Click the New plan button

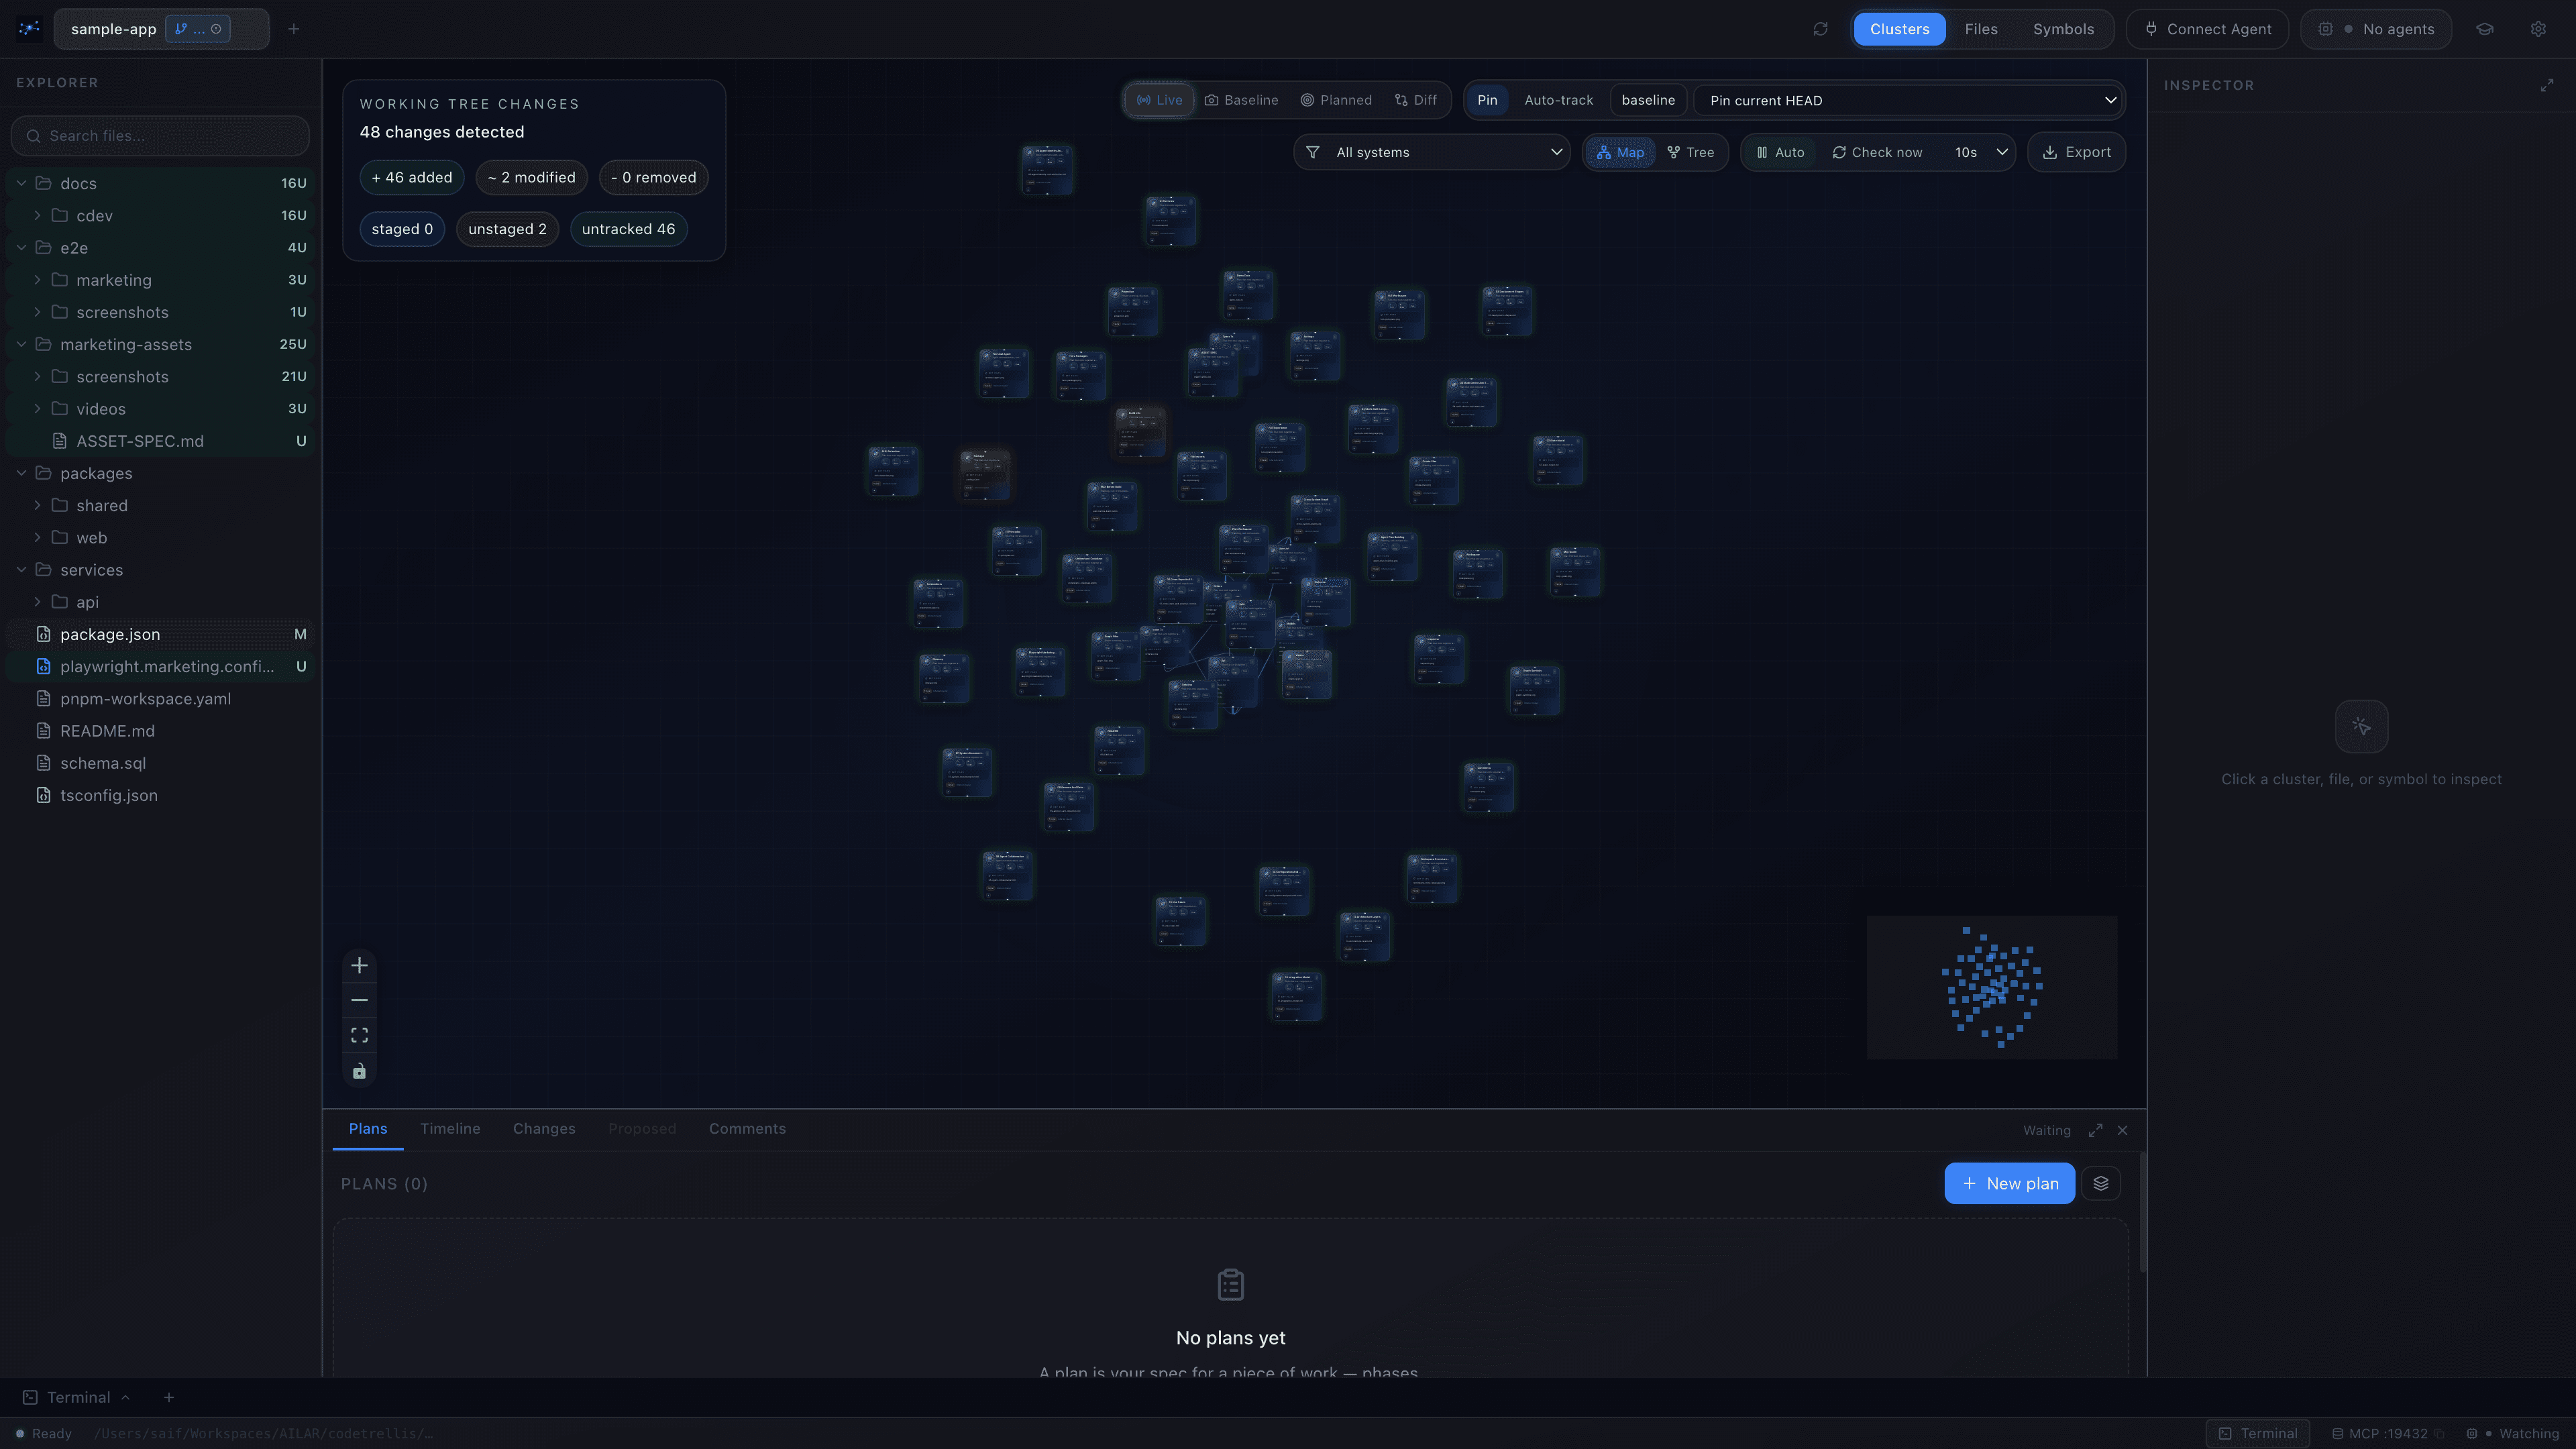point(2009,1184)
